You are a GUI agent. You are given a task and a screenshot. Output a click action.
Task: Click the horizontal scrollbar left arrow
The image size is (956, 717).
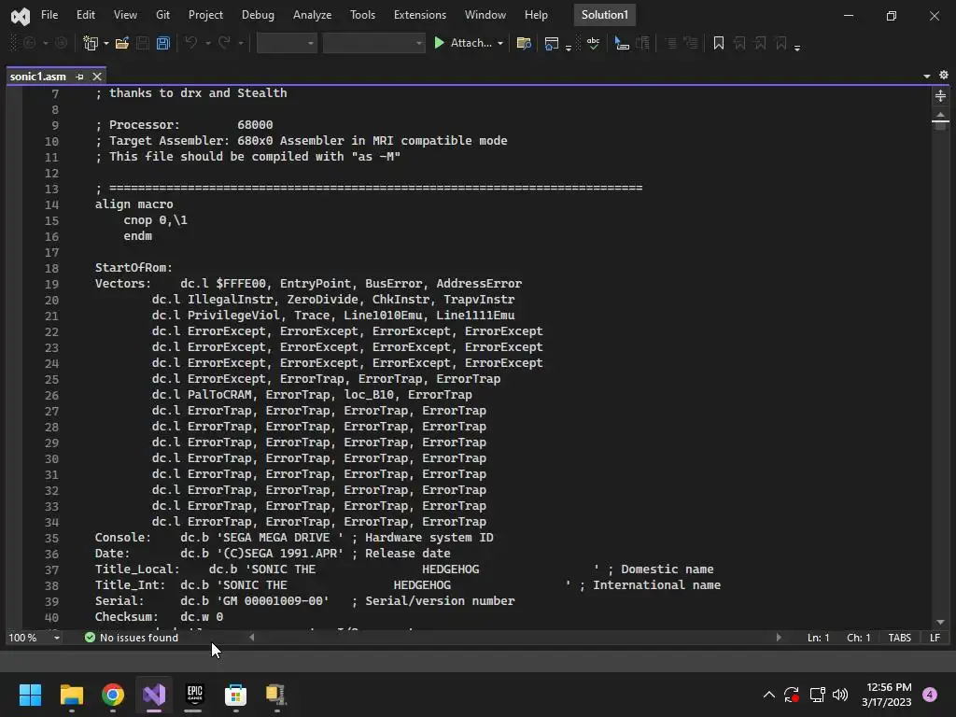(252, 637)
